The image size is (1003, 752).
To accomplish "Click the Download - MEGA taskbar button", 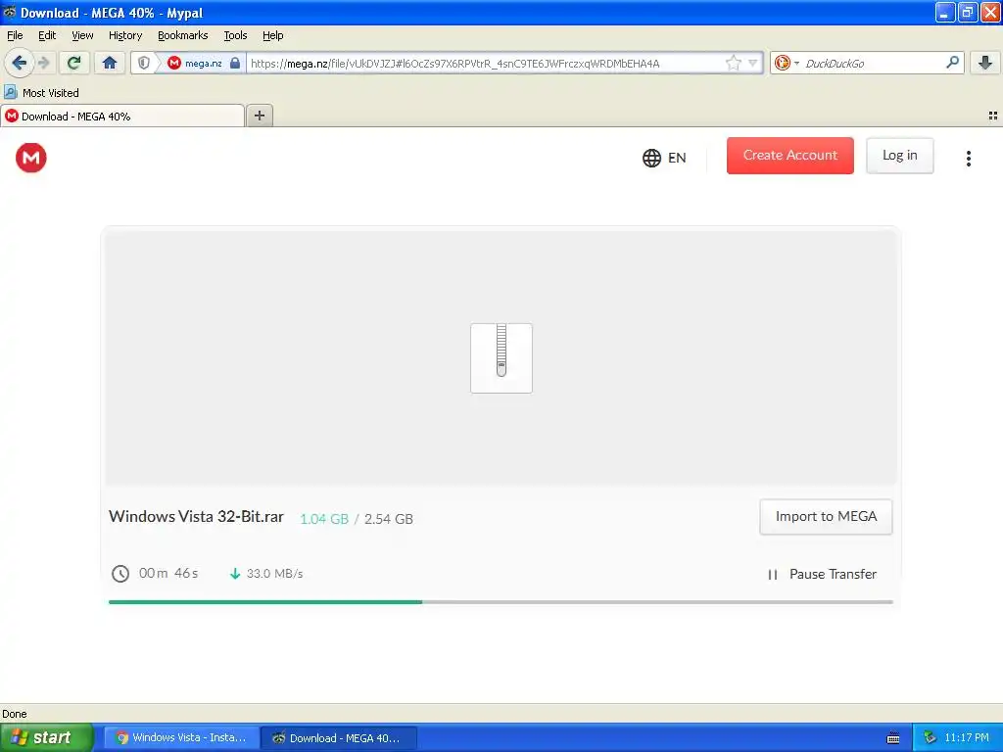I will (339, 738).
